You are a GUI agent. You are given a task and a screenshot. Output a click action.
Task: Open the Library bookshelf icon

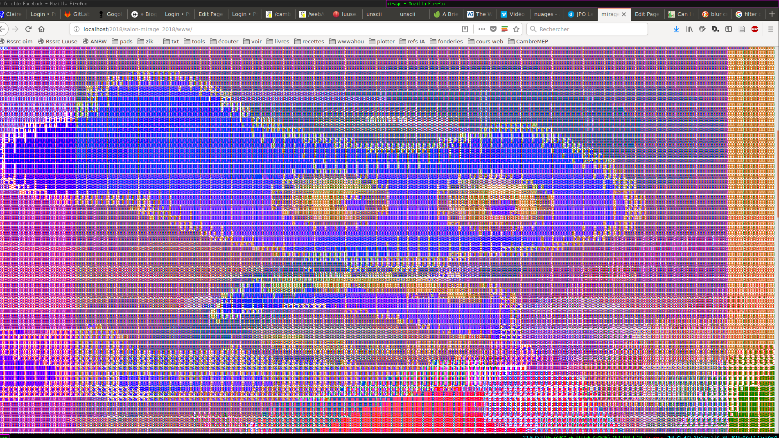tap(689, 29)
